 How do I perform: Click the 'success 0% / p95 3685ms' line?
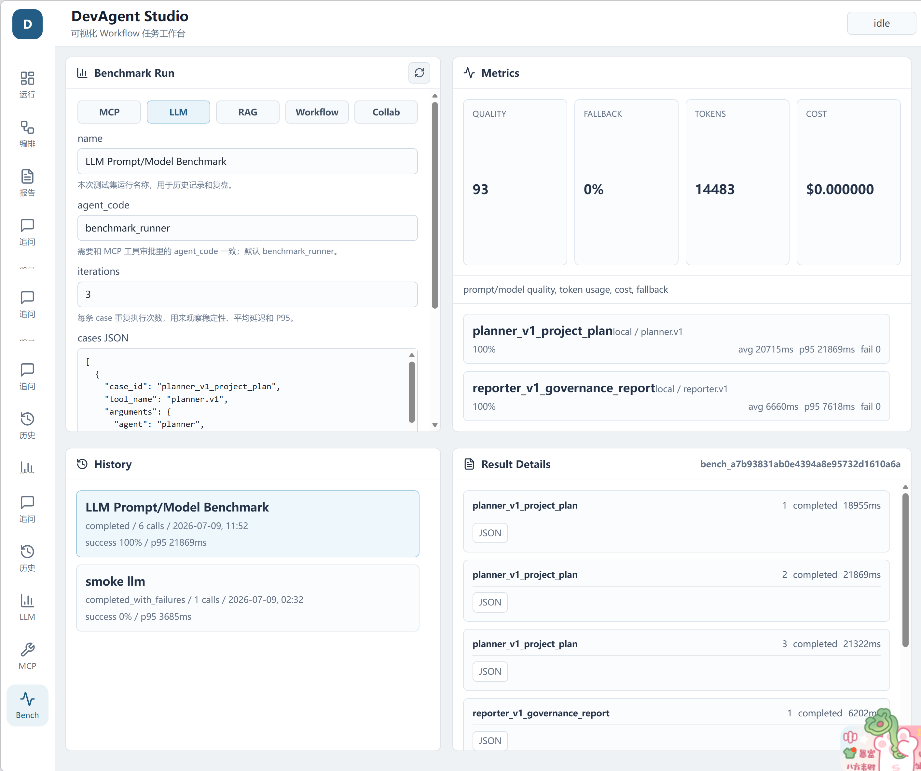coord(138,616)
